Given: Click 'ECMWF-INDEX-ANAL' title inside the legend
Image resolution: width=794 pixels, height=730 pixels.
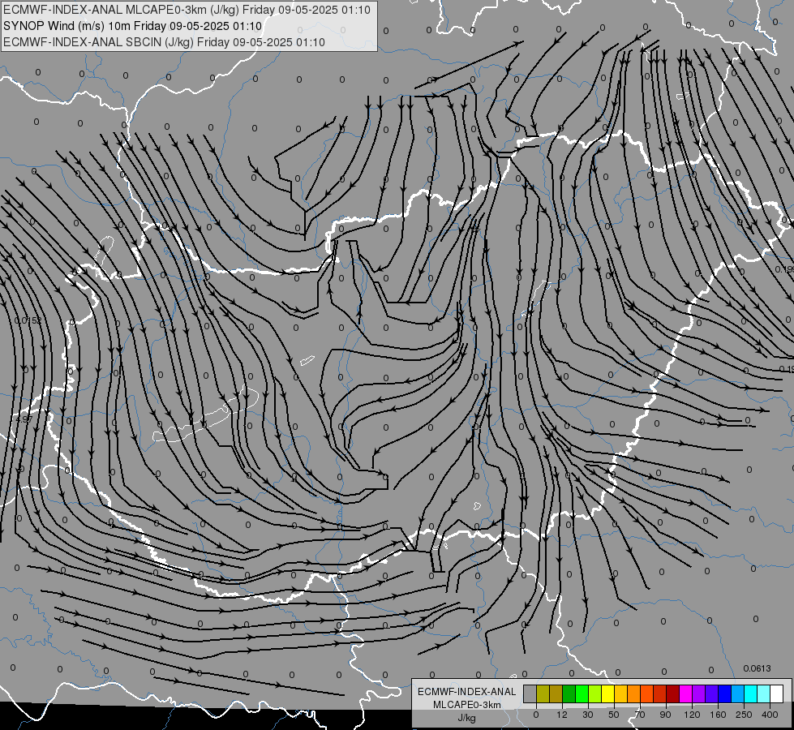Looking at the screenshot, I should coord(466,692).
